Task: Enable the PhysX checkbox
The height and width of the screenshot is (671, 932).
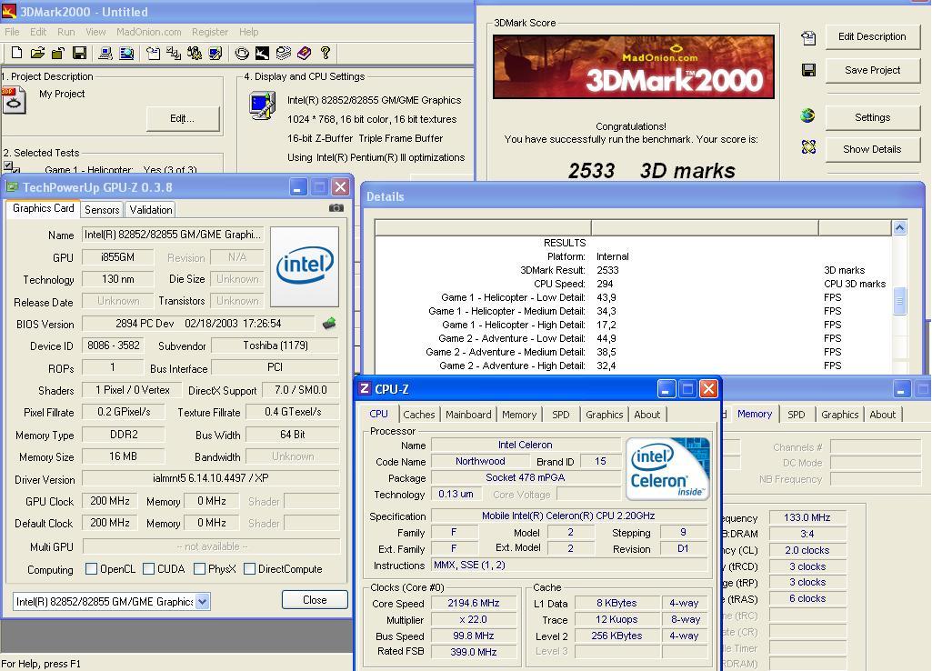Action: tap(200, 569)
